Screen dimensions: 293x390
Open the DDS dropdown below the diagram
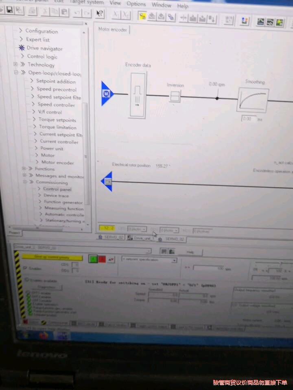169,230
